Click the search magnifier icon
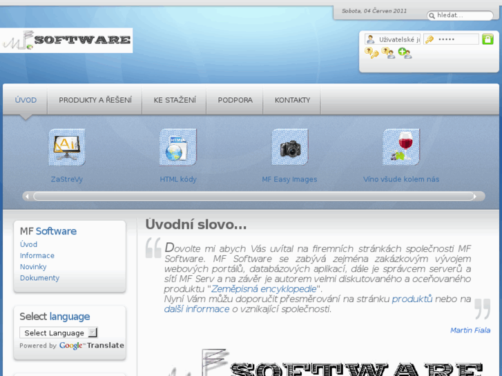The height and width of the screenshot is (376, 502). pyautogui.click(x=432, y=16)
